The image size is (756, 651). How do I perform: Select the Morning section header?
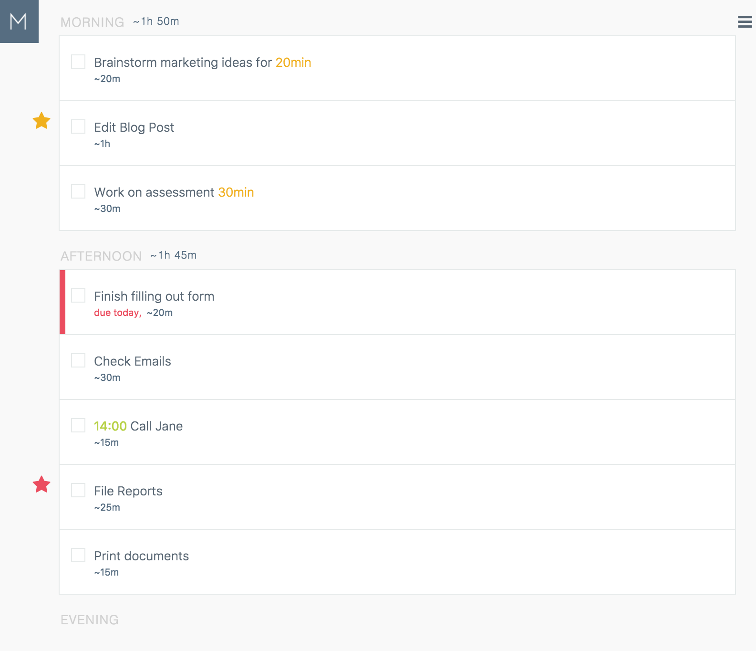(x=92, y=22)
